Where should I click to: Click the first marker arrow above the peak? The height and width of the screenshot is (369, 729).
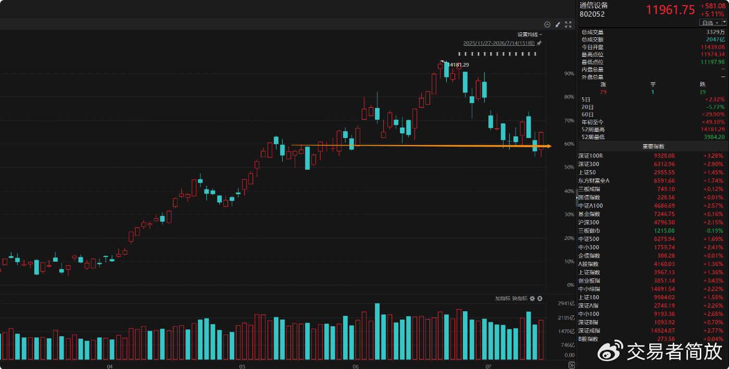pos(459,54)
